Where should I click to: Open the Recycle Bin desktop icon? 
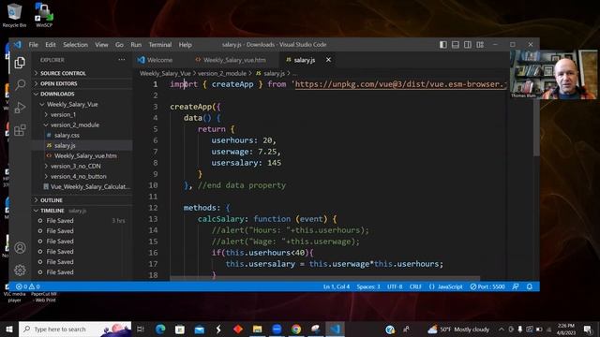tap(15, 15)
